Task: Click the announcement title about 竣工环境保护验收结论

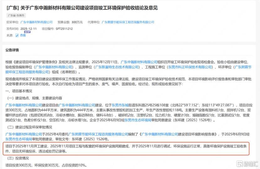Action: [82, 8]
